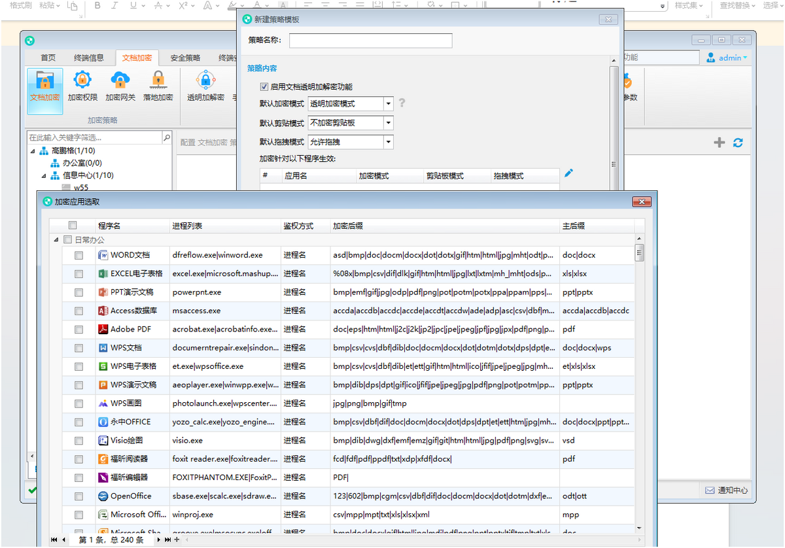The width and height of the screenshot is (785, 548).
Task: Switch to the 首页 tab
Action: coord(48,58)
